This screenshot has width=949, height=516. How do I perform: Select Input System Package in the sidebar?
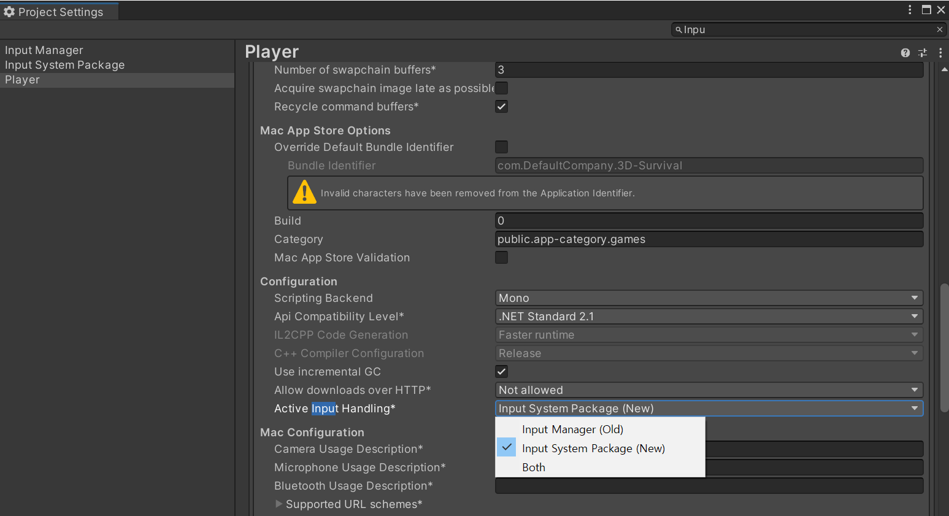(117, 65)
